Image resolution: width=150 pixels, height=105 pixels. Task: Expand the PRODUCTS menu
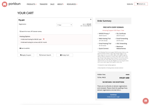coord(32,4)
